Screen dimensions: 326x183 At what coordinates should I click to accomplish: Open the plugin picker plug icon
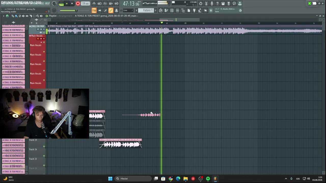[x=194, y=10]
